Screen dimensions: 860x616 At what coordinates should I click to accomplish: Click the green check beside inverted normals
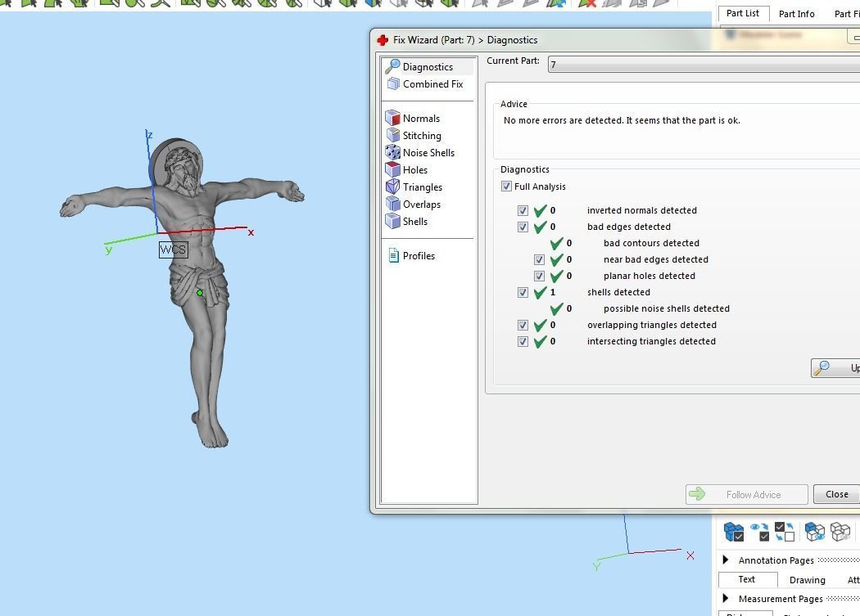point(541,210)
